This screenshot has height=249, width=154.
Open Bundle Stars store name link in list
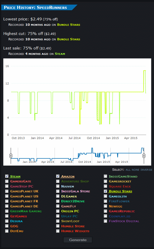[120, 191]
